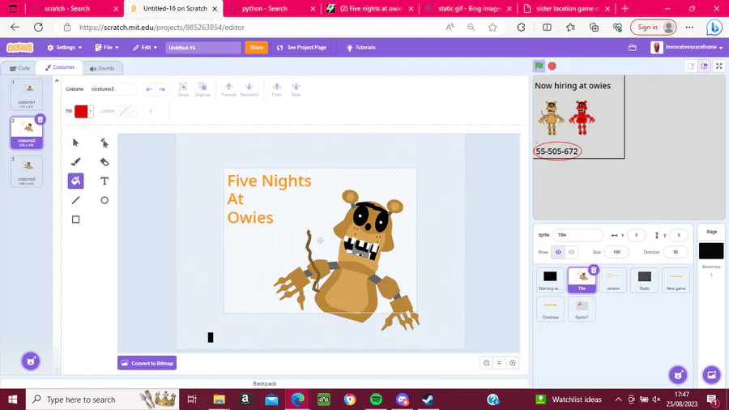The width and height of the screenshot is (729, 410).
Task: Enter full screen stage mode
Action: [718, 66]
